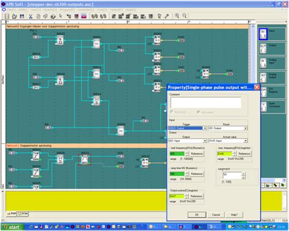Click the RS block B0001 in Network0
The width and height of the screenshot is (289, 231).
click(x=96, y=43)
